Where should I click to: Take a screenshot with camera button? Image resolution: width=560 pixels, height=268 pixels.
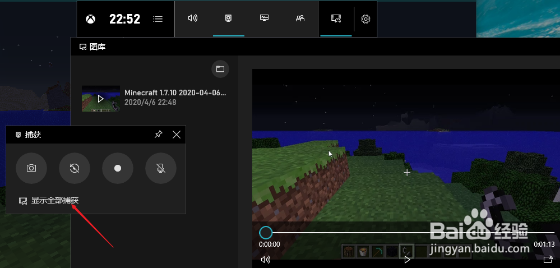tap(31, 168)
